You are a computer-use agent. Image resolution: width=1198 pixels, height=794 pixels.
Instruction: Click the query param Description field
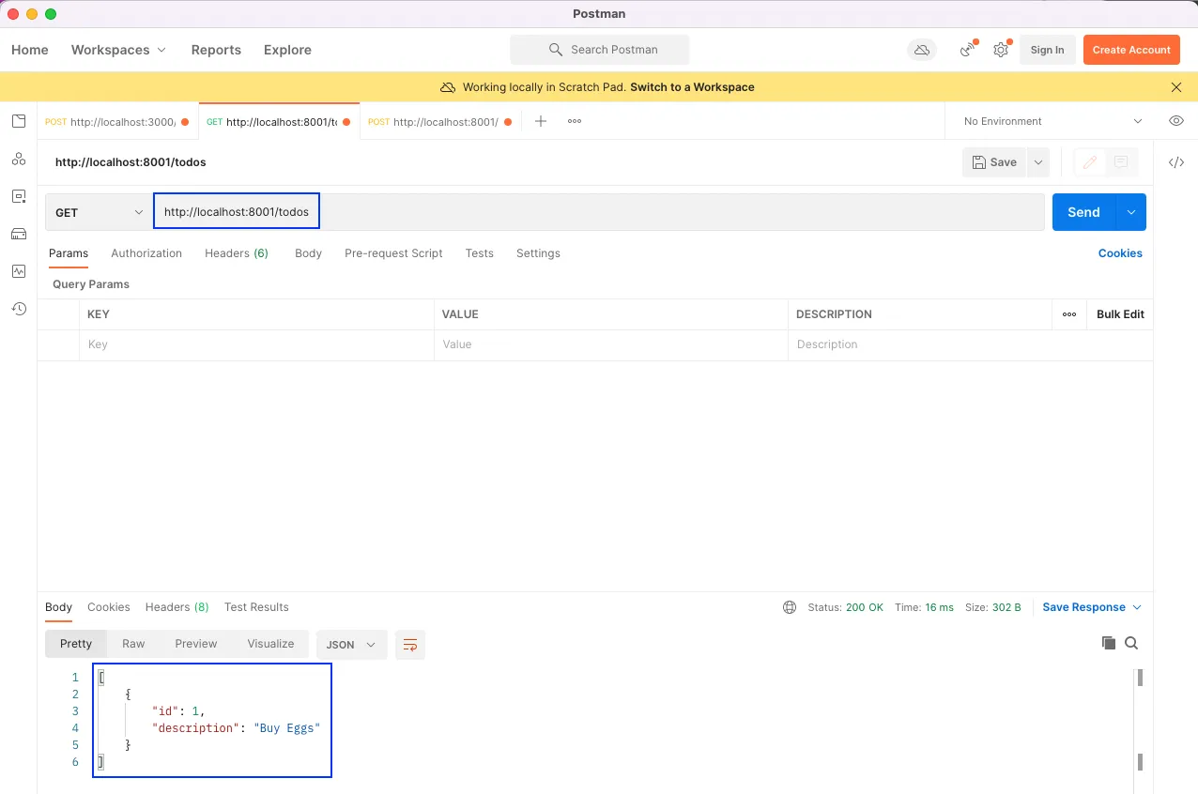(971, 344)
